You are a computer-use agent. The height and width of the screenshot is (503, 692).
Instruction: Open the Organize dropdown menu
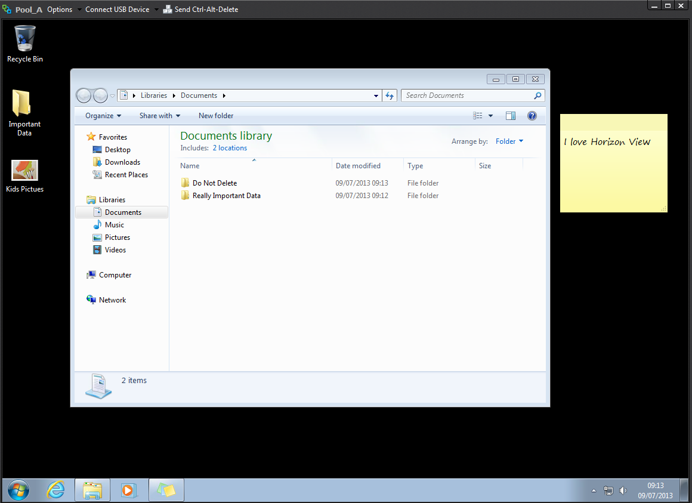pos(103,116)
